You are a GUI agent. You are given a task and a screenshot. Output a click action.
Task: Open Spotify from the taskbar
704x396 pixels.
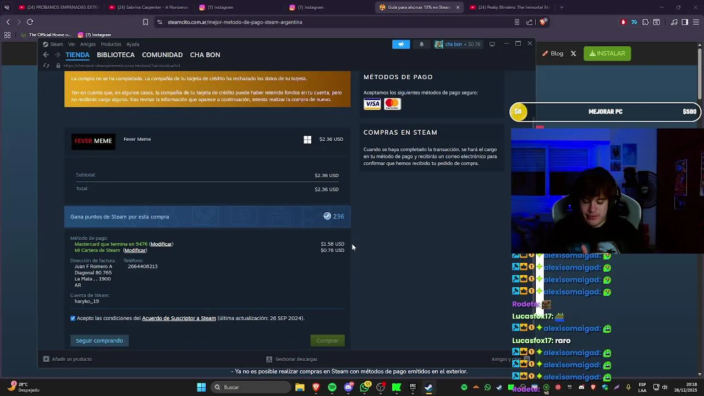(x=332, y=387)
